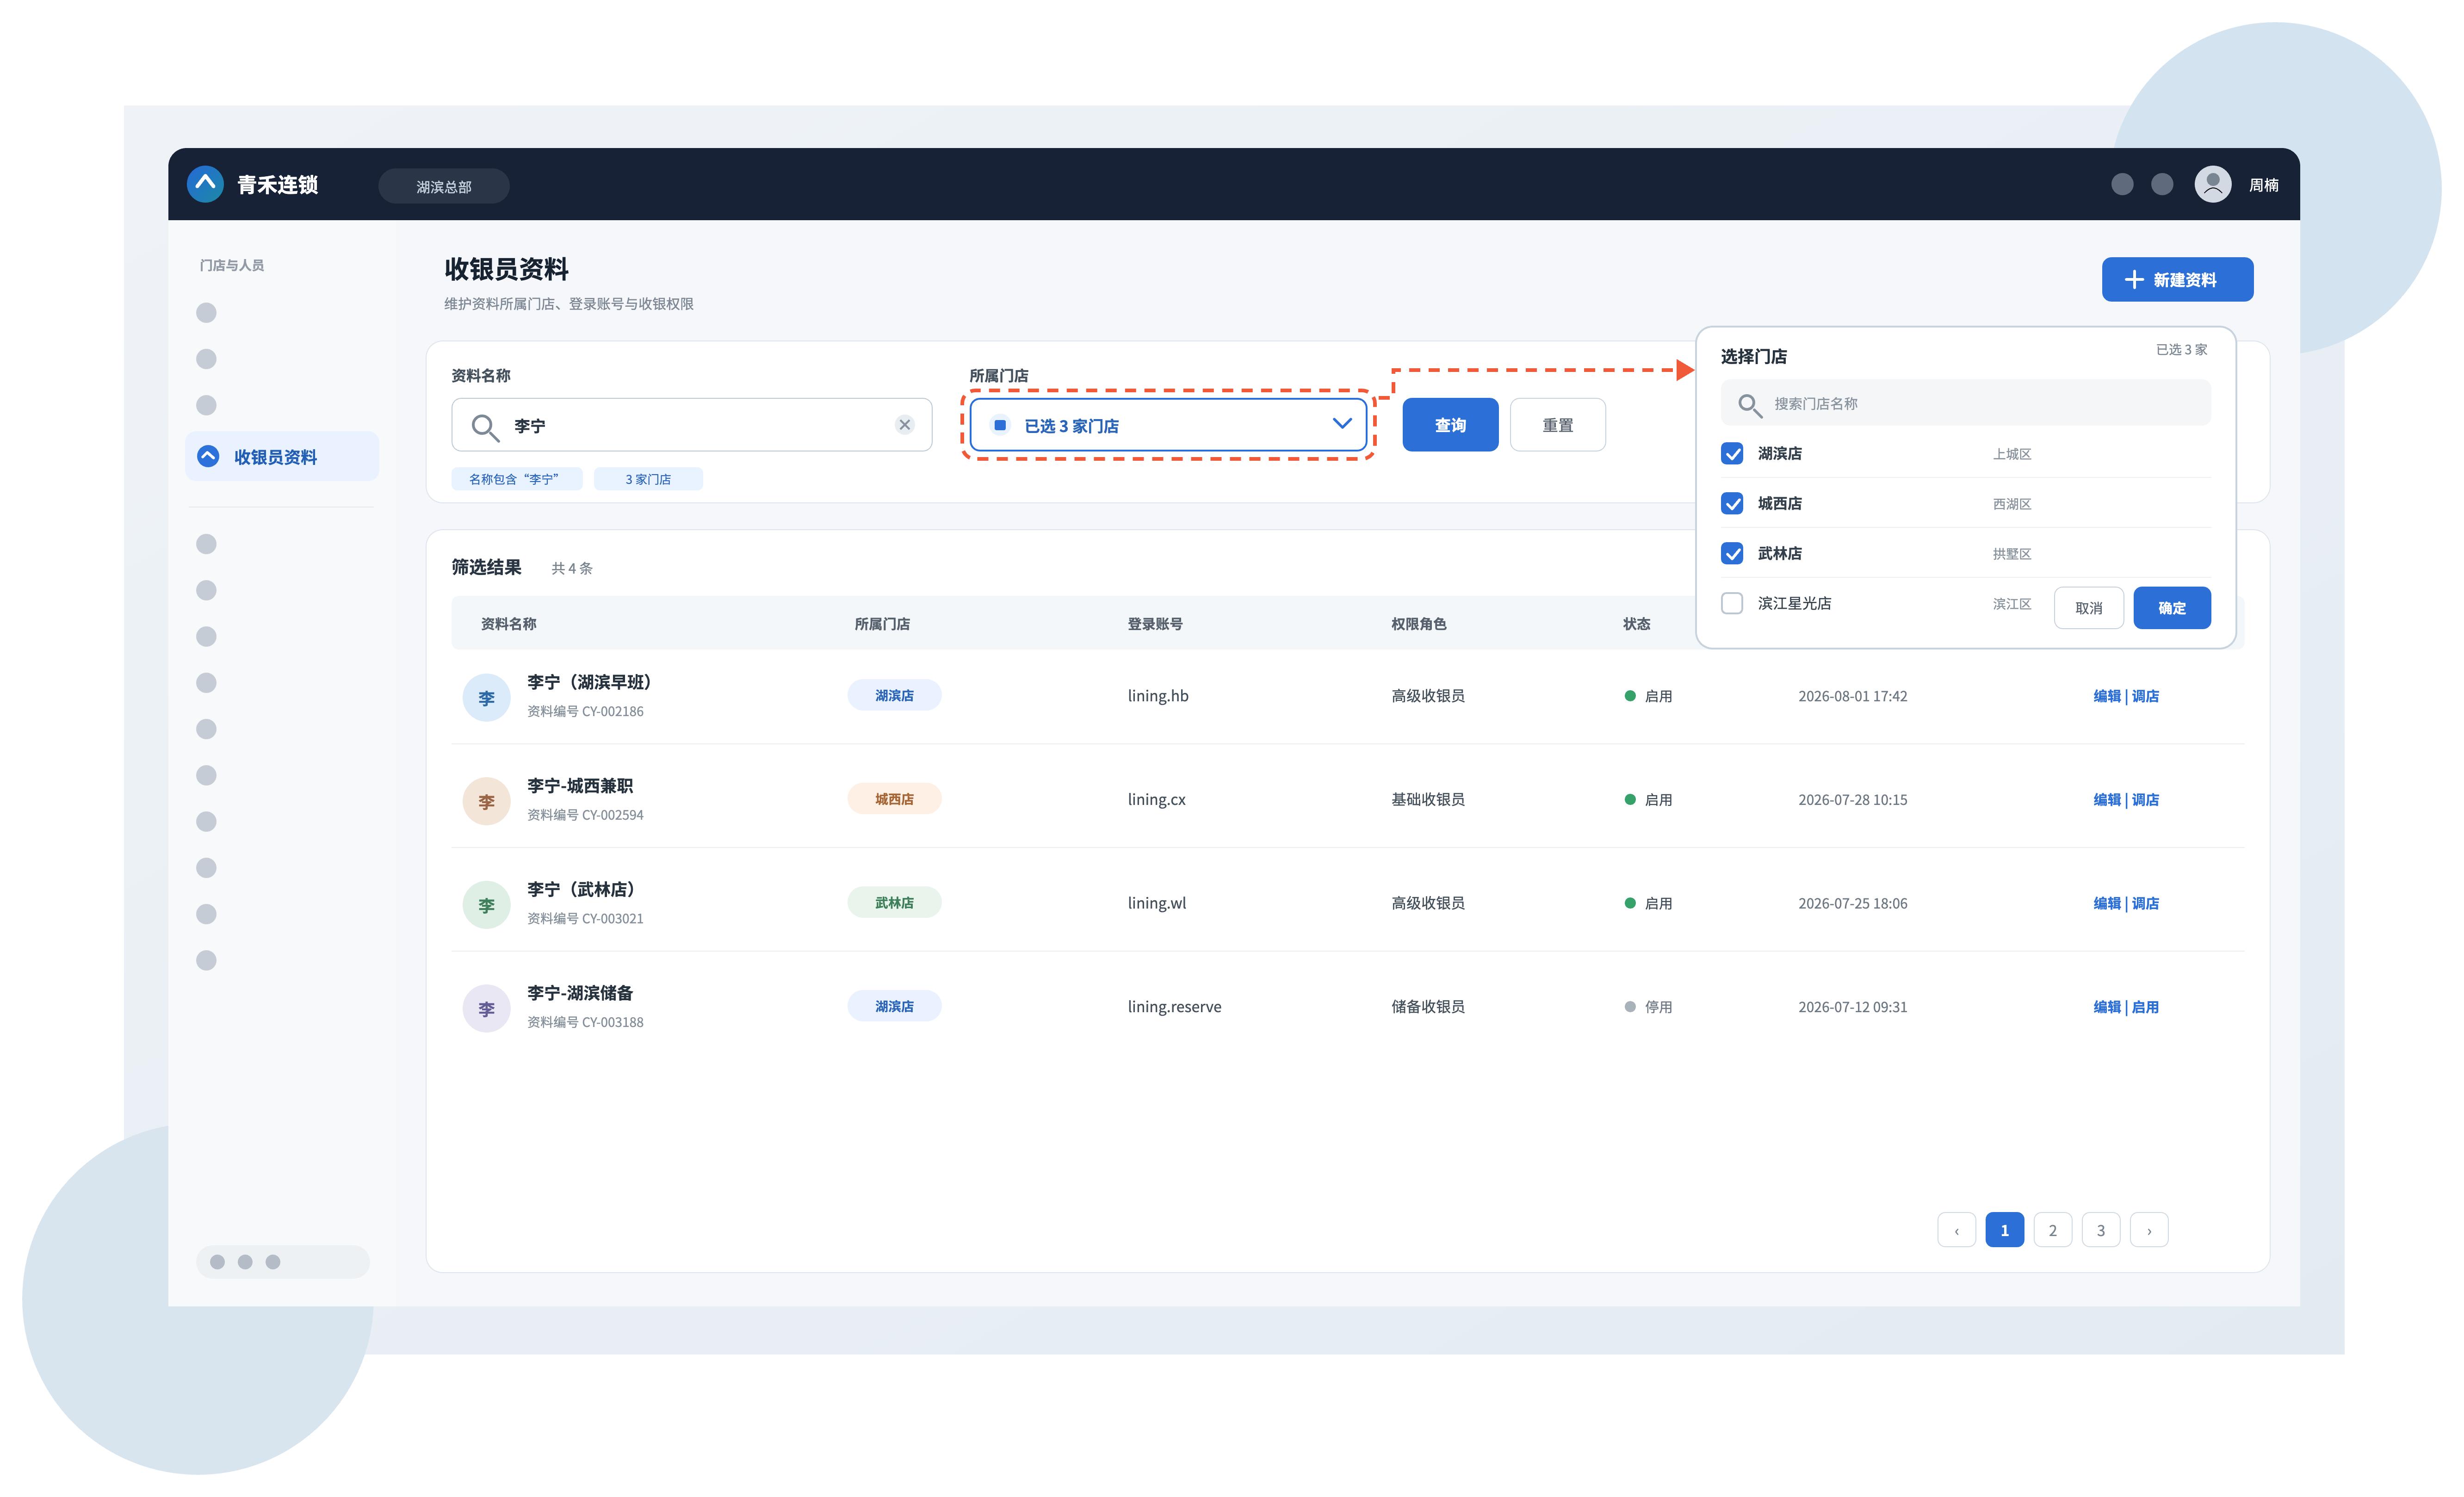This screenshot has width=2464, height=1497.
Task: Click the 查询 button
Action: [x=1450, y=425]
